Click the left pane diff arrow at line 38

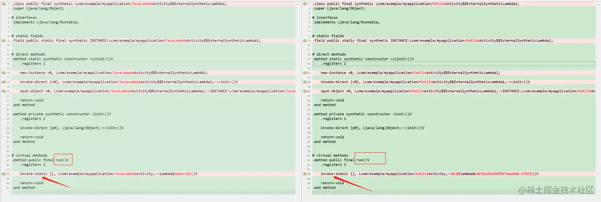click(3, 173)
